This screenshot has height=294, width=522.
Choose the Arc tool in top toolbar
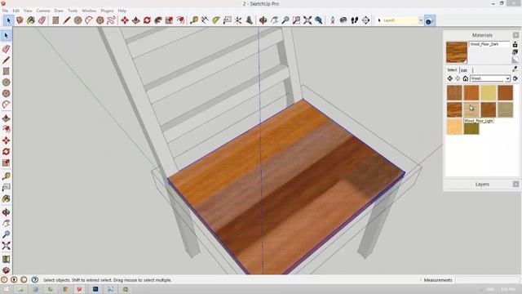[x=89, y=20]
